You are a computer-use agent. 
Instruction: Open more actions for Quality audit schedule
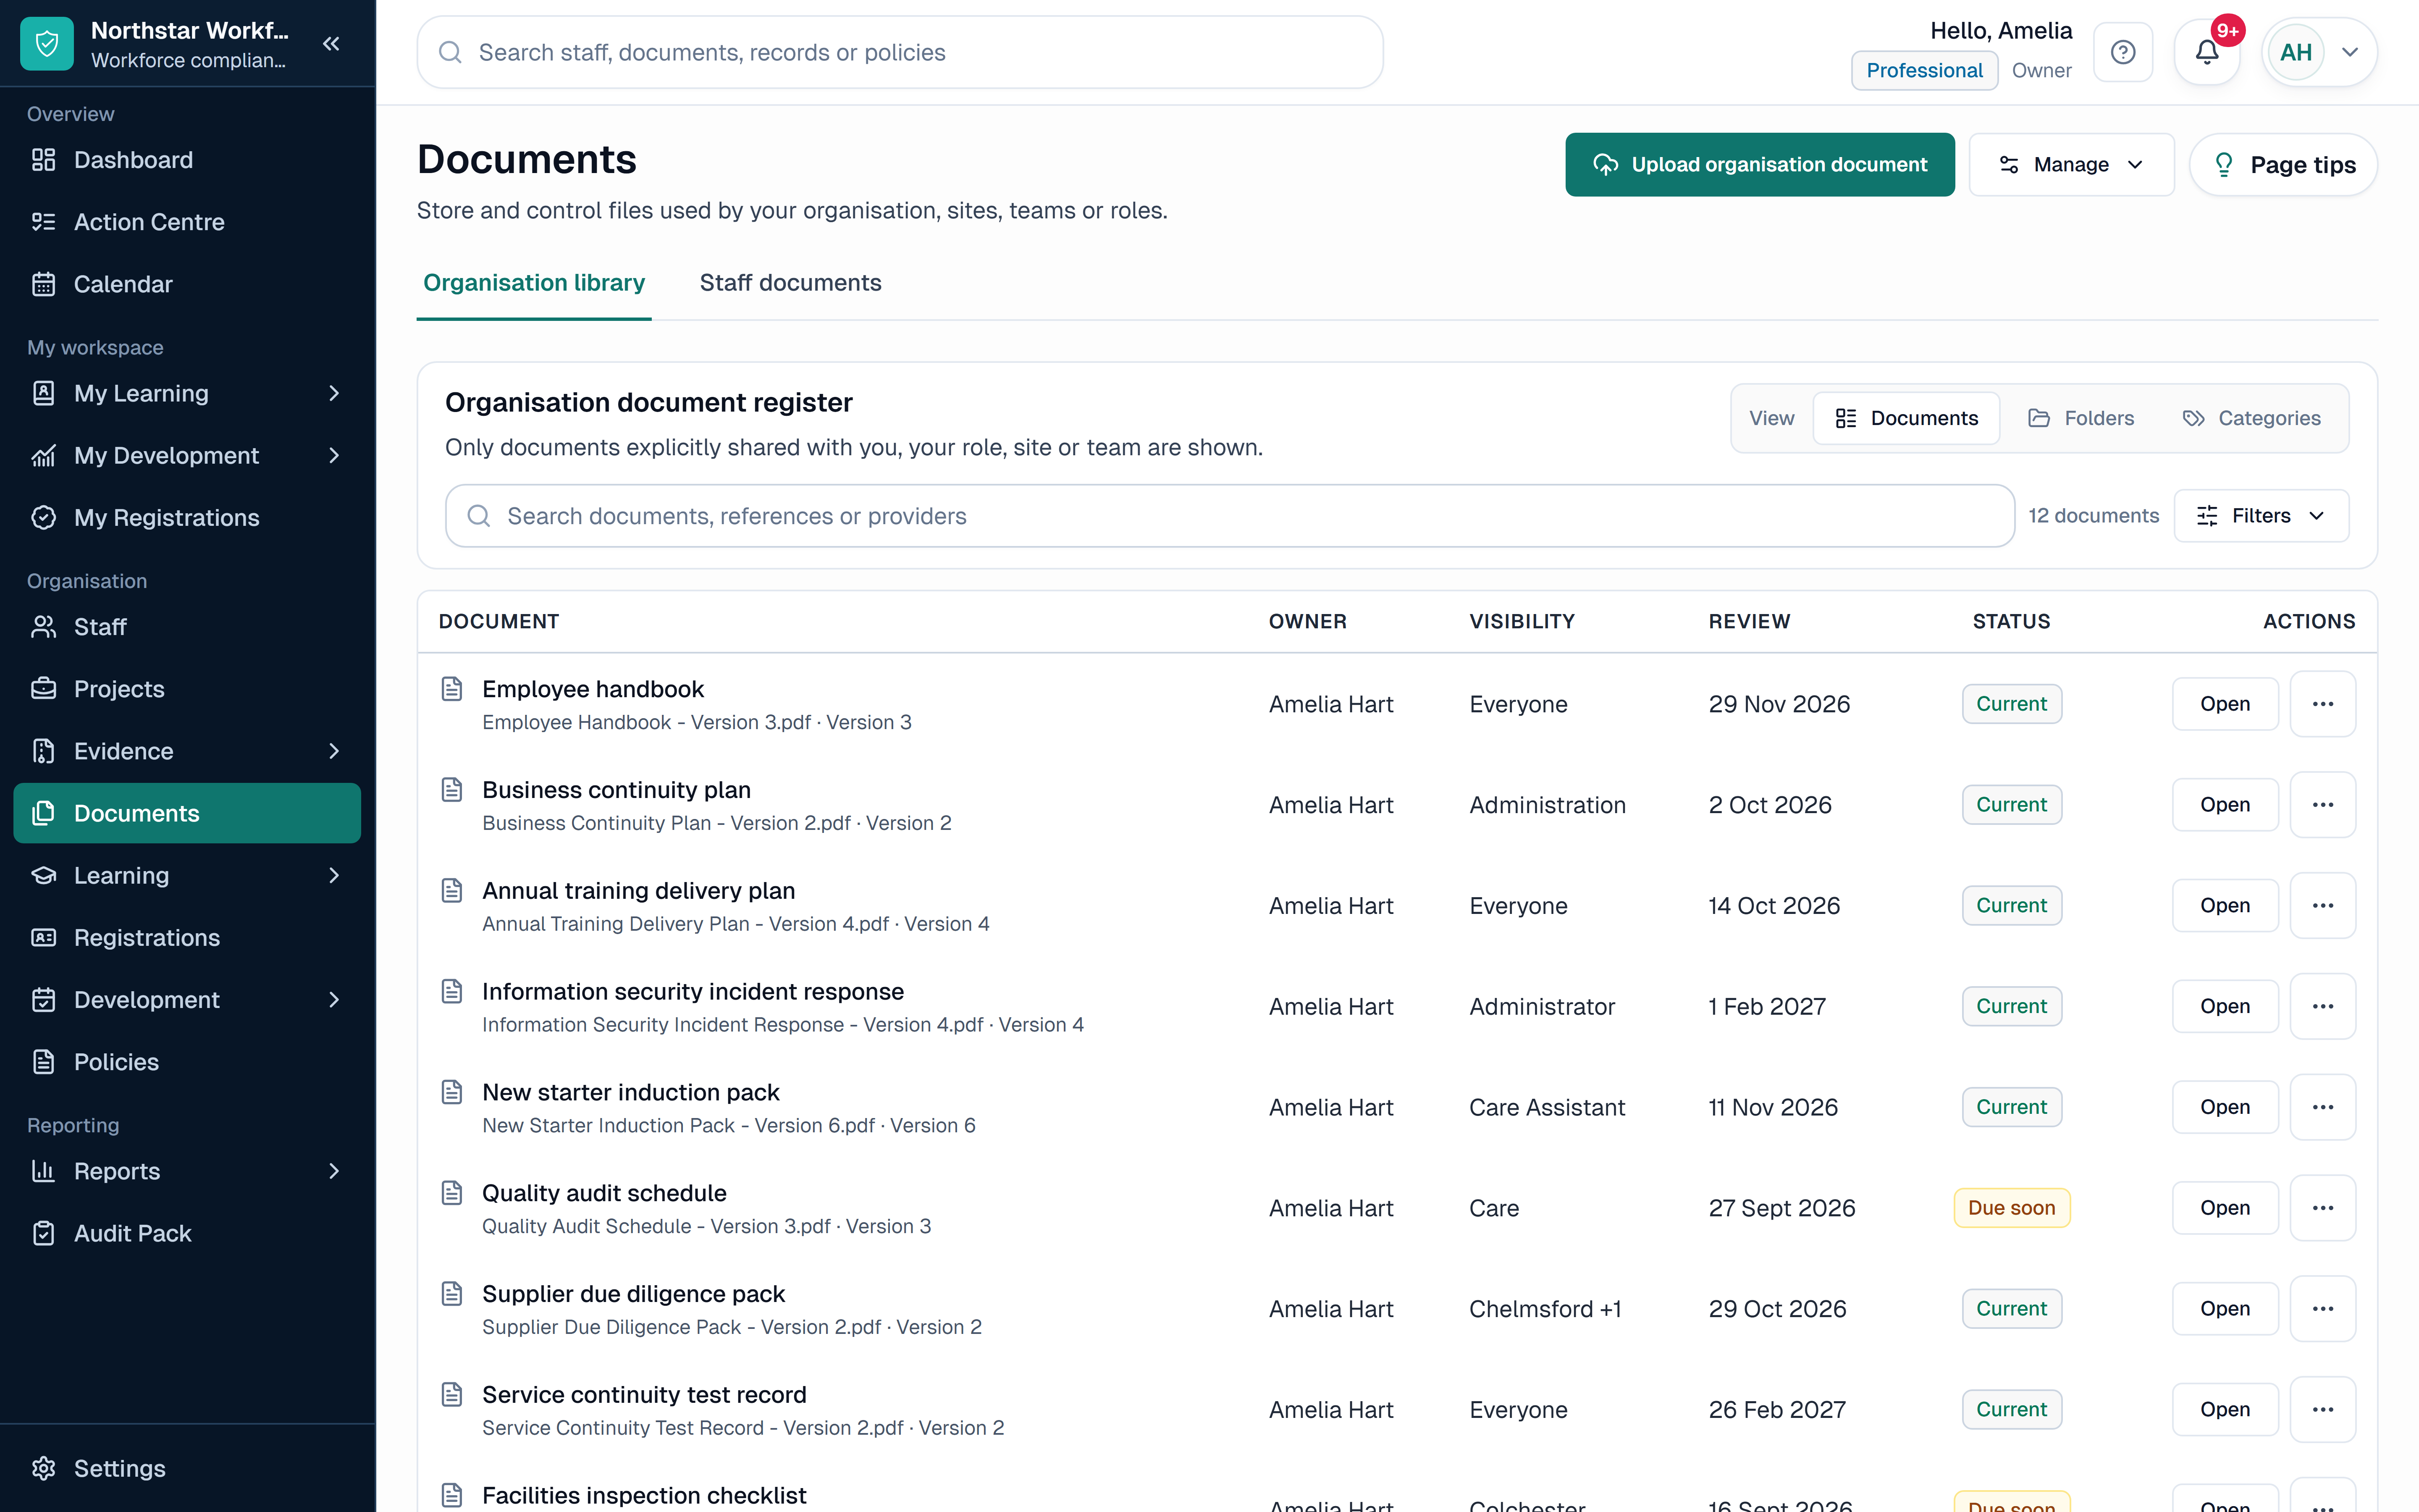tap(2323, 1208)
